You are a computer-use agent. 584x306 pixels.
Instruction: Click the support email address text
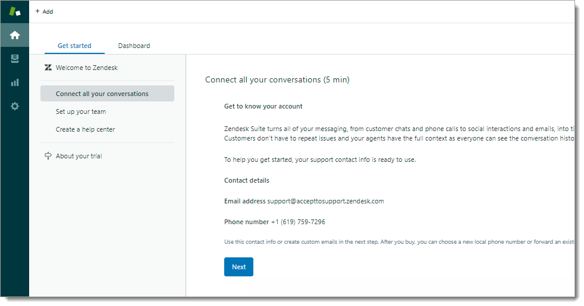(x=325, y=201)
